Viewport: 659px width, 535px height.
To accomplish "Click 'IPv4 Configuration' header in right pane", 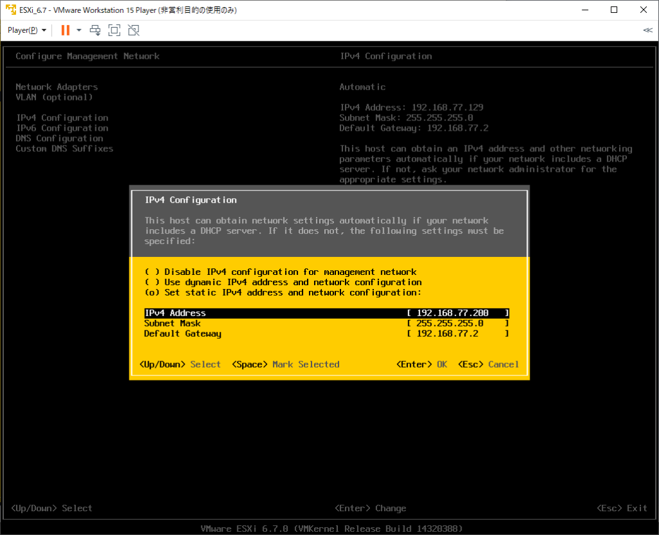I will (x=386, y=56).
